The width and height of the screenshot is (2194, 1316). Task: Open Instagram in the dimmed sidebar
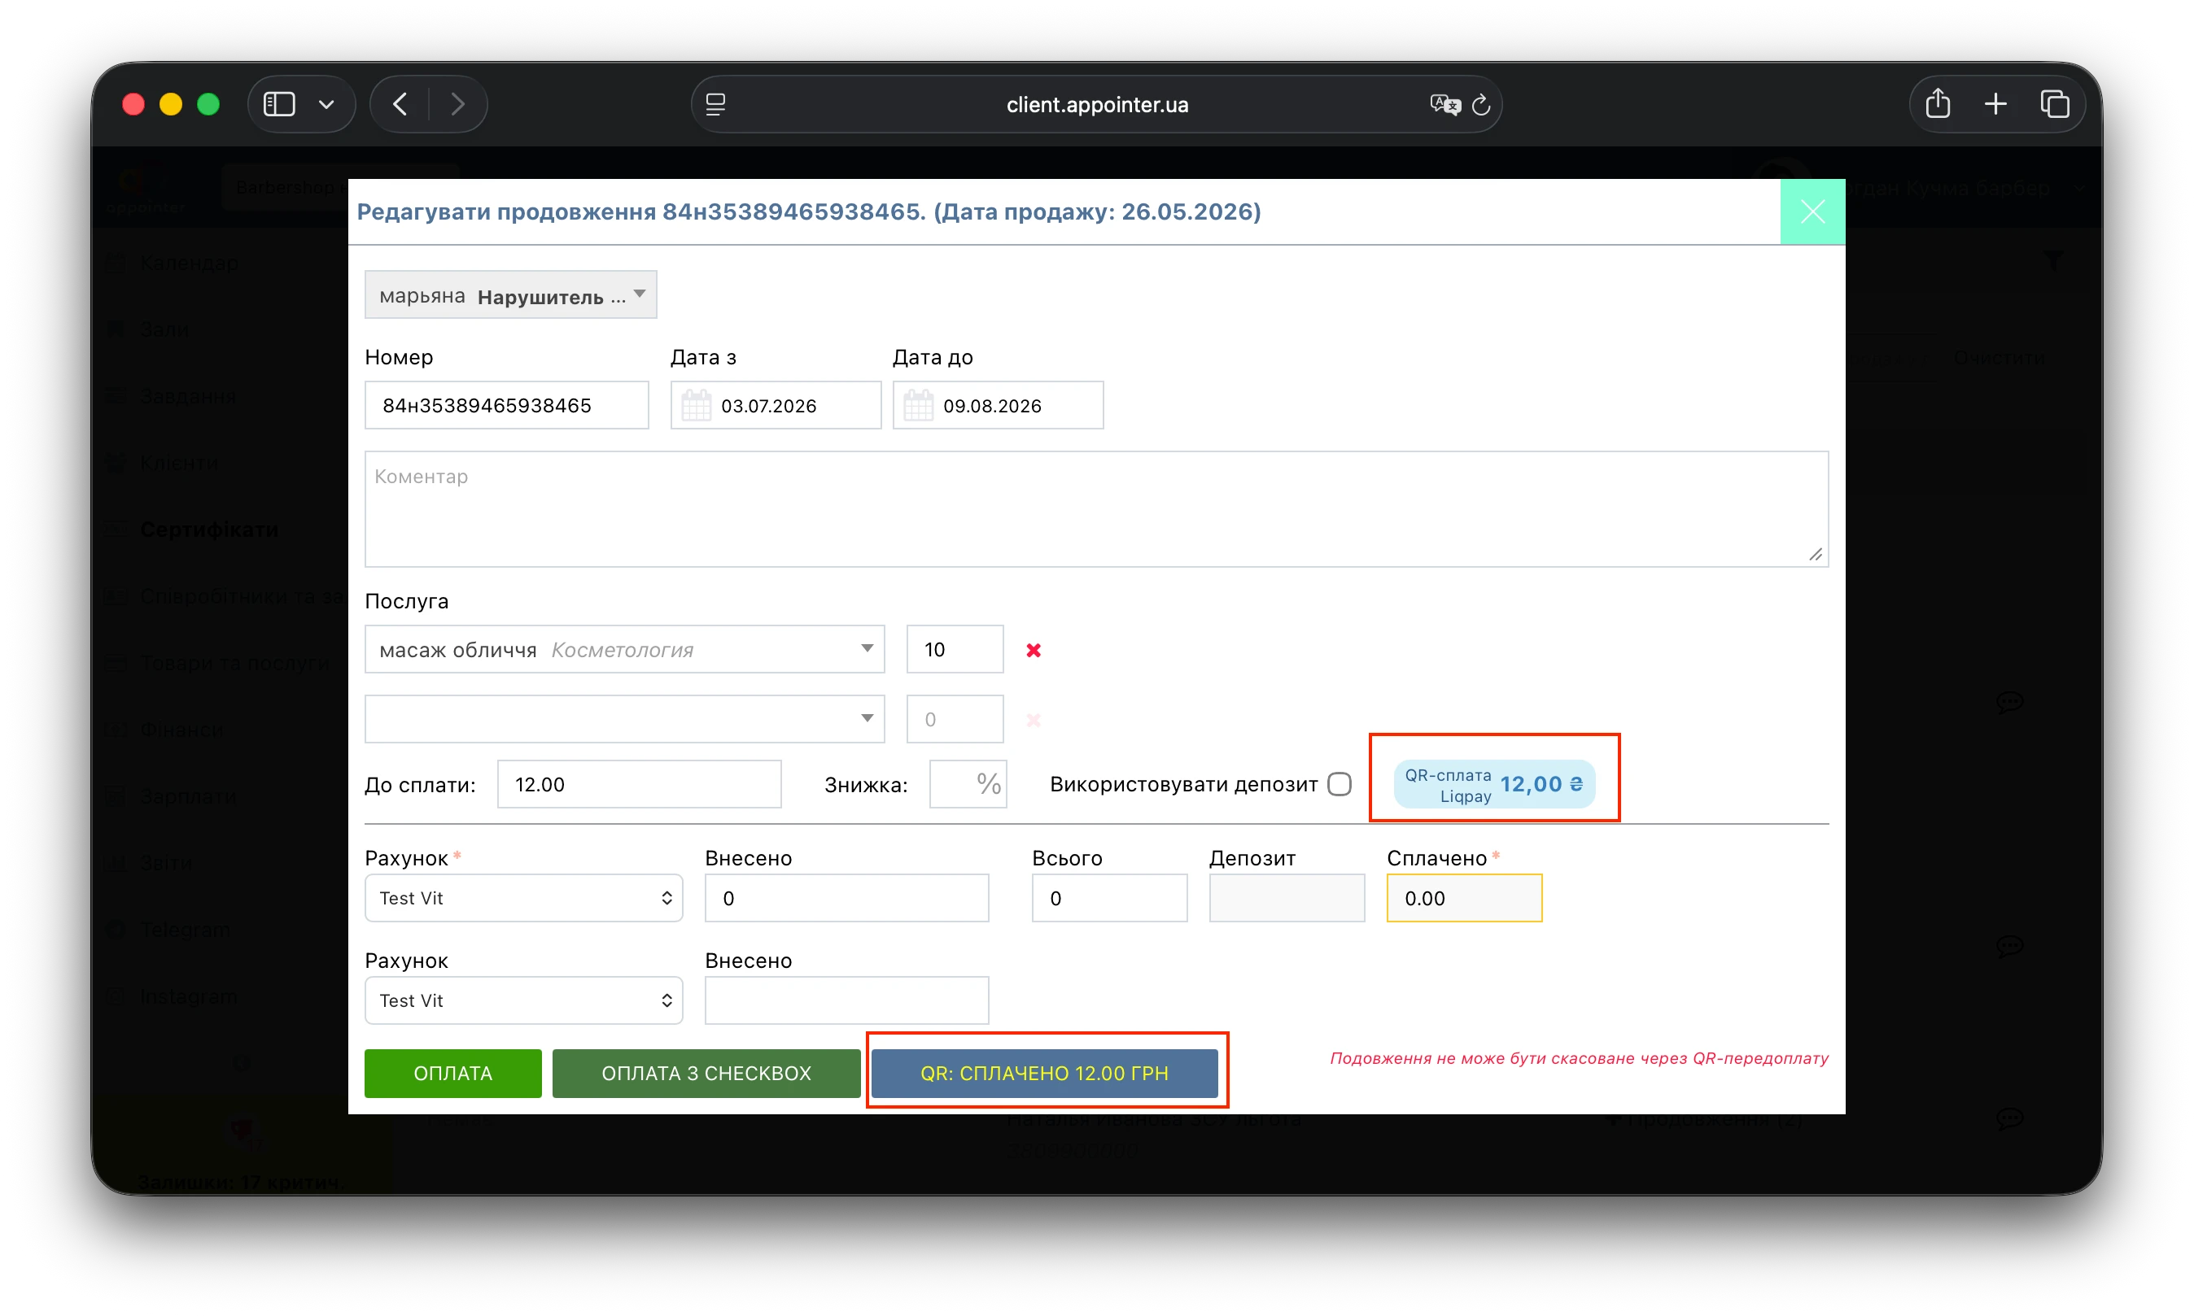click(189, 996)
